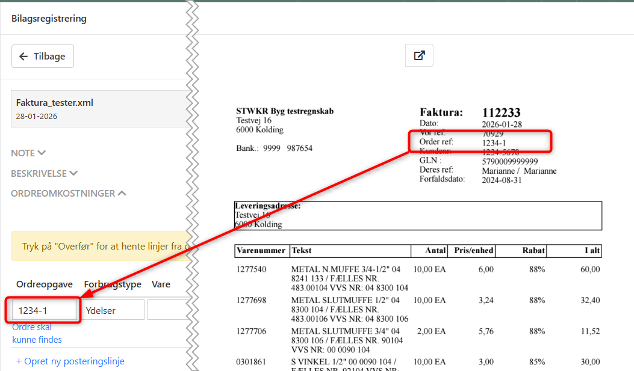Viewport: 634px width, 371px height.
Task: Click the Varenummer column header
Action: coord(261,251)
